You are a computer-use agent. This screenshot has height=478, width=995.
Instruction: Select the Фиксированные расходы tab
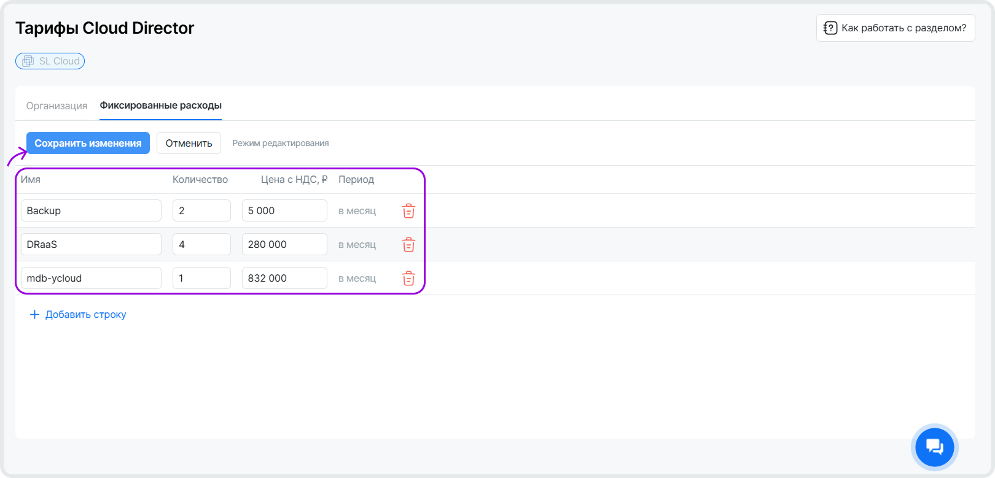(160, 106)
